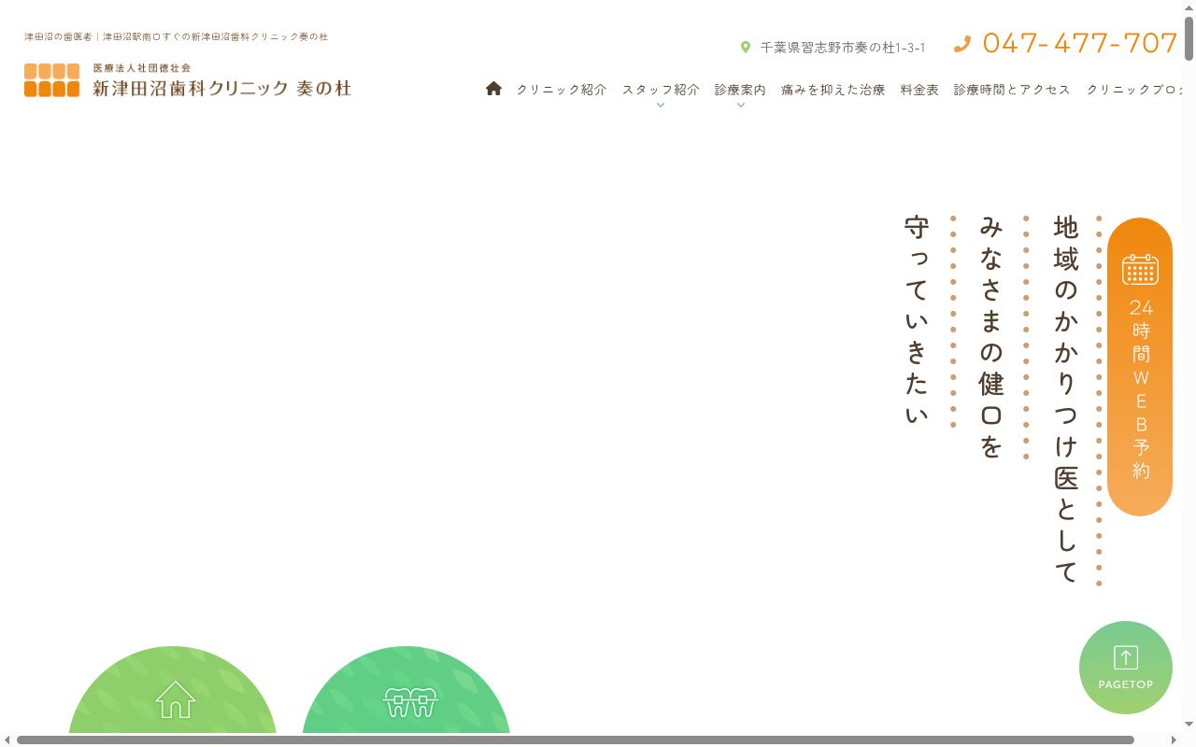Click the phone number 047-477-707
1196x747 pixels.
[1079, 43]
